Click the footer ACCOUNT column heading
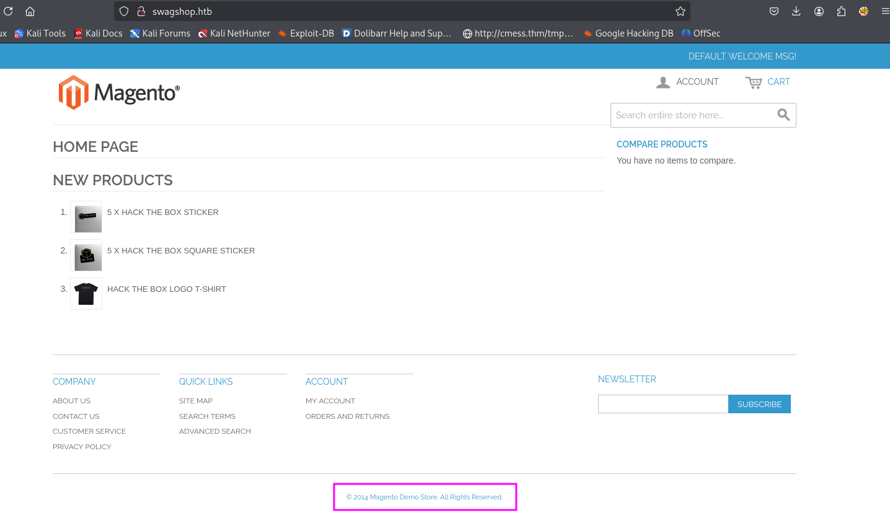 click(327, 382)
